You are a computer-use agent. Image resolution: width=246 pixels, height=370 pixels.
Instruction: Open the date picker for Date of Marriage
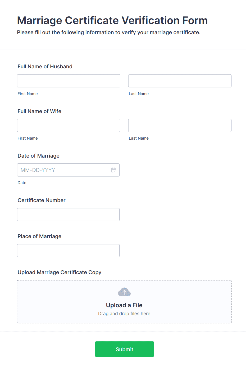[113, 170]
